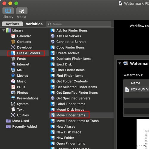Select the New Disk Image action

[69, 132]
